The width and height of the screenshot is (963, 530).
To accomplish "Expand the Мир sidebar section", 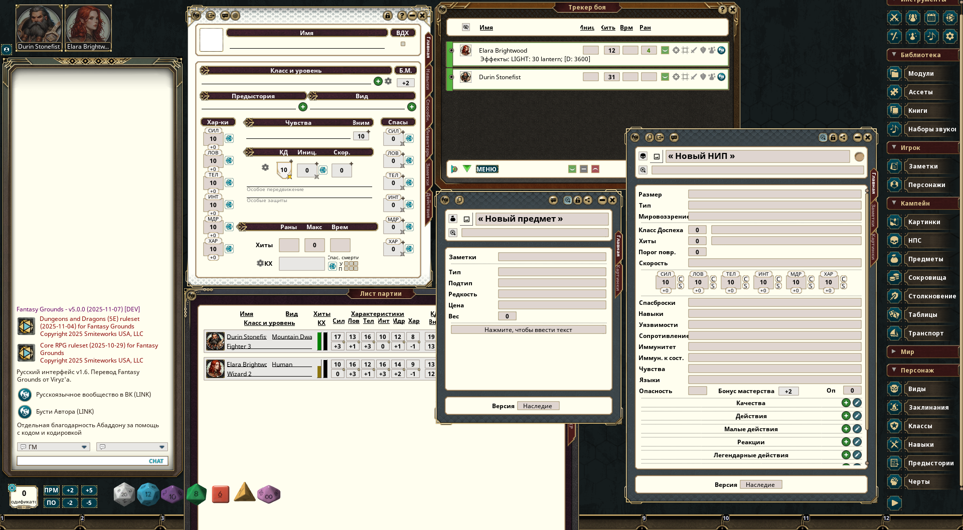I will tap(894, 351).
